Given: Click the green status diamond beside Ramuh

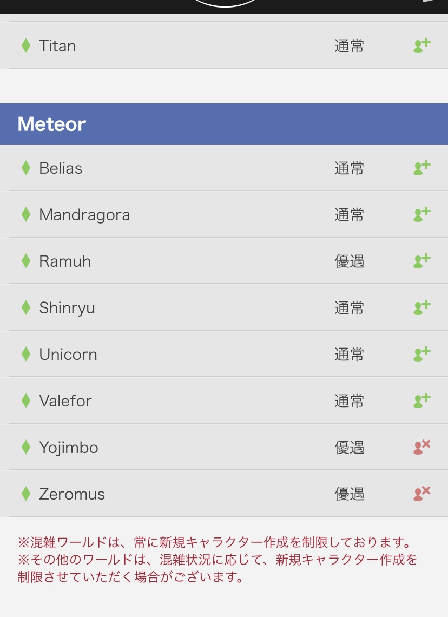Looking at the screenshot, I should [25, 261].
